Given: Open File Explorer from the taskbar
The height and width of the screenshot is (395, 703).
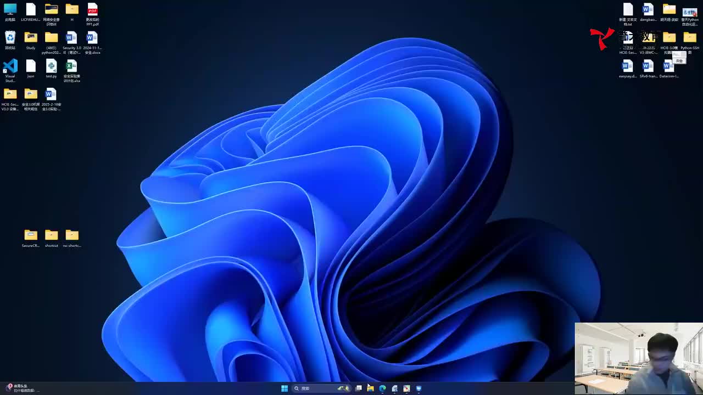Looking at the screenshot, I should click(371, 388).
